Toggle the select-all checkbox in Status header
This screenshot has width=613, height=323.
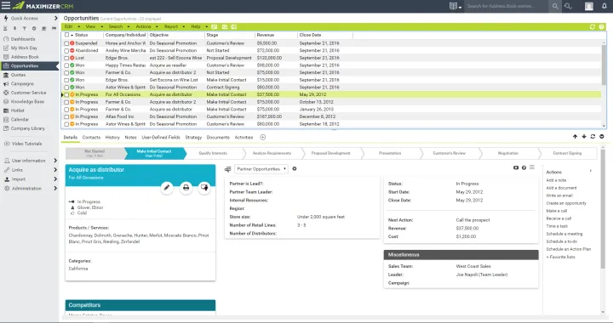(x=67, y=35)
